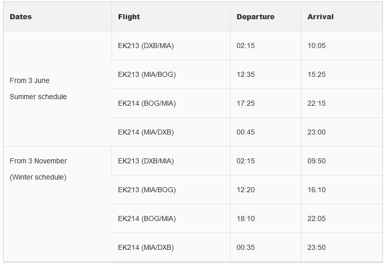Click the 23:00 arrival time
387x265 pixels.
[317, 132]
